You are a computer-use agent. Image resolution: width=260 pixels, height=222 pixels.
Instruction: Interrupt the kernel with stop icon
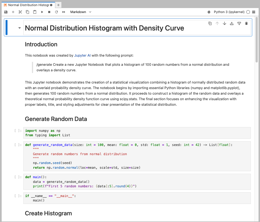tap(49, 12)
